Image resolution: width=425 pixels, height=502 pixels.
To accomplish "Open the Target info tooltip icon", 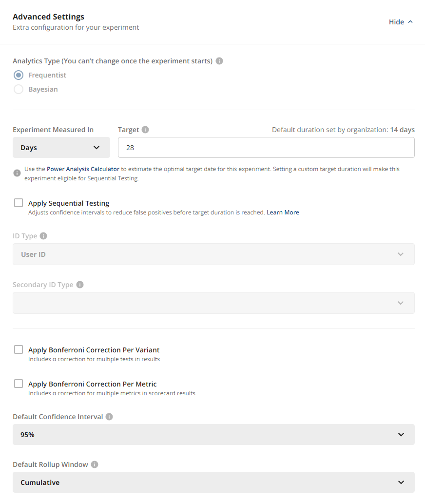I will pyautogui.click(x=145, y=129).
